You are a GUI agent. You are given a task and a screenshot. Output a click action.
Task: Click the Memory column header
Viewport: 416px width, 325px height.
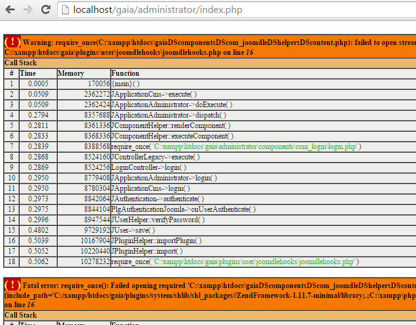pyautogui.click(x=70, y=73)
